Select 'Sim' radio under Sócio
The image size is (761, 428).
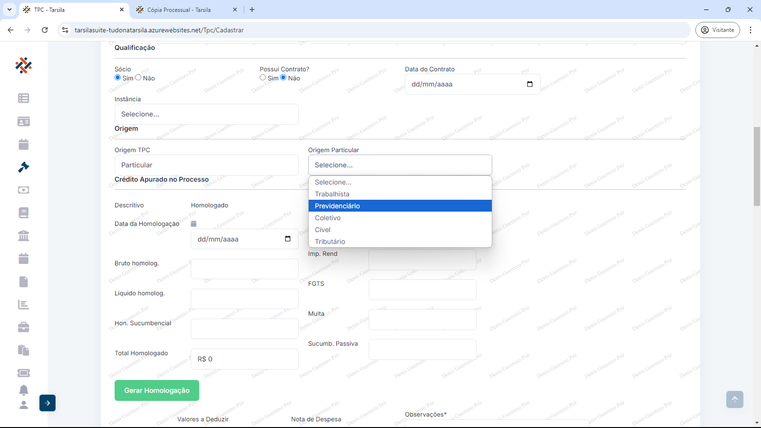click(x=118, y=78)
